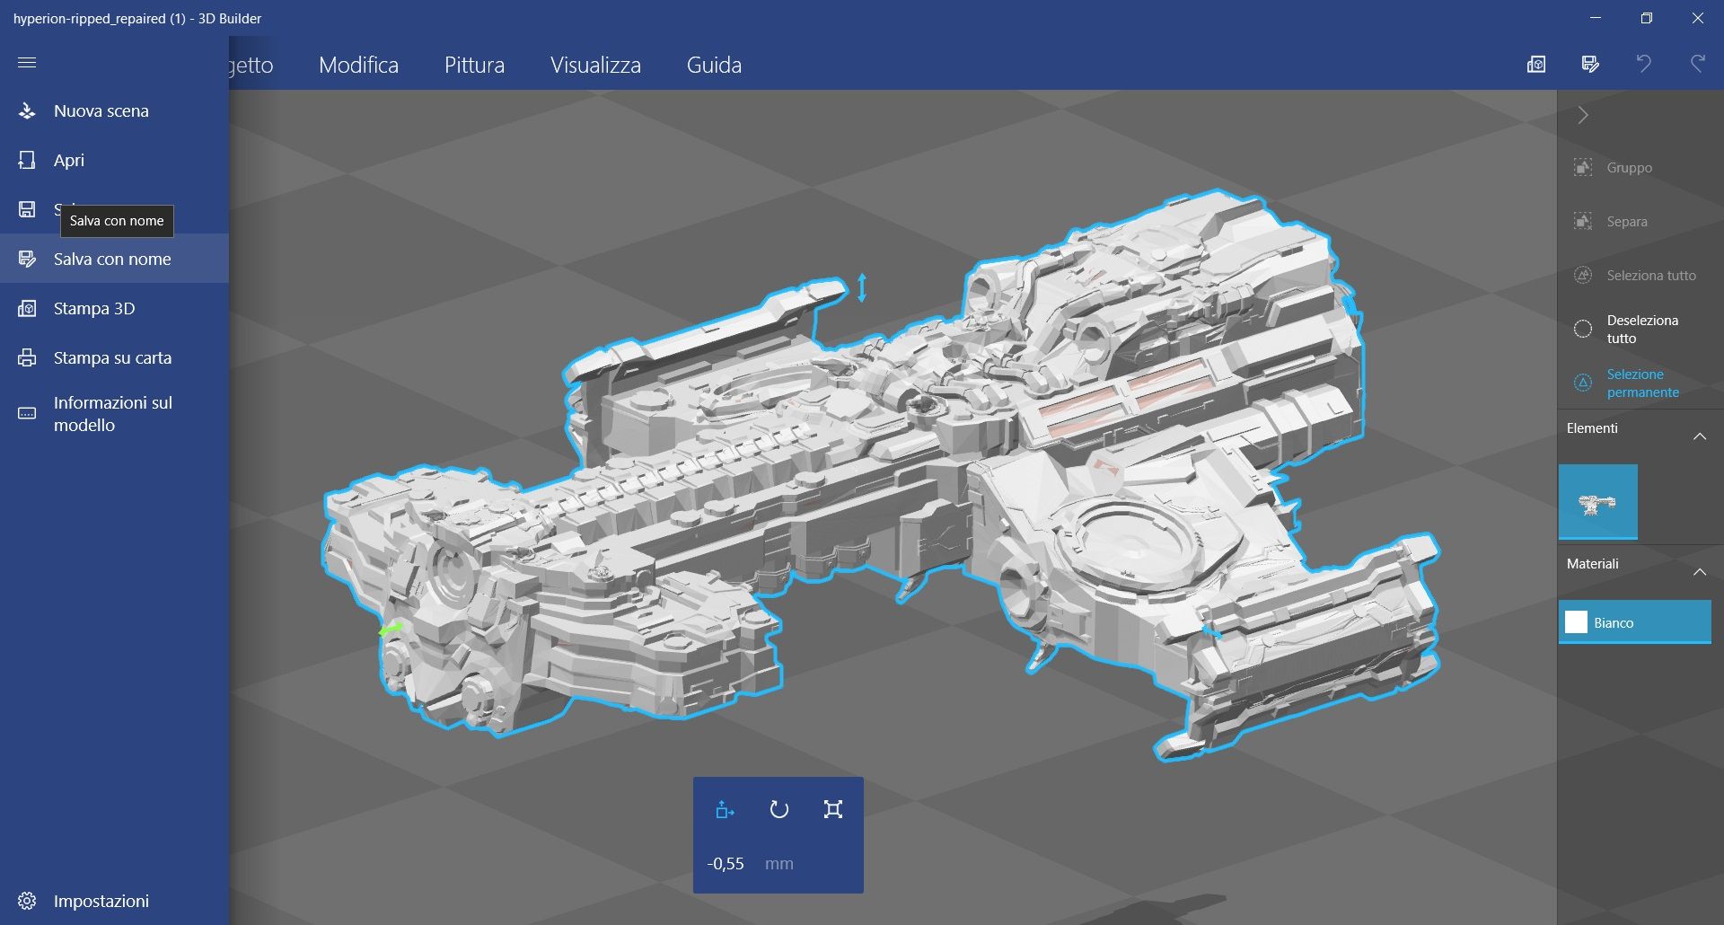Activate the scale tool icon

point(833,810)
